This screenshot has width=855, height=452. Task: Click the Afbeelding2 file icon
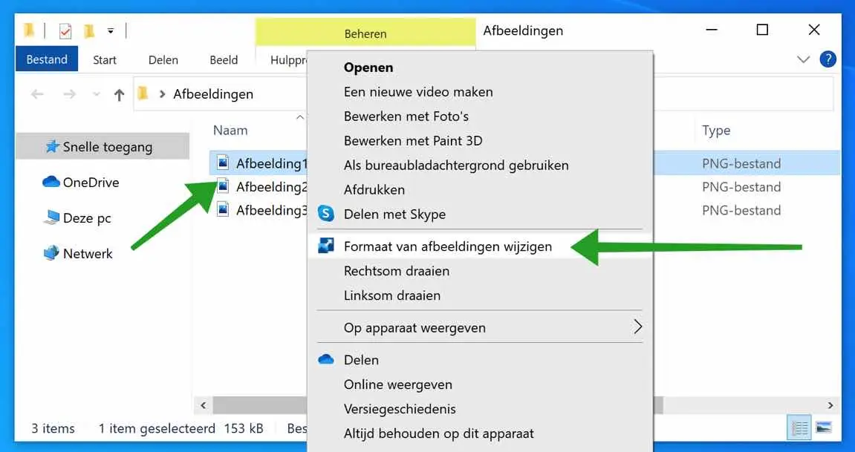coord(222,186)
